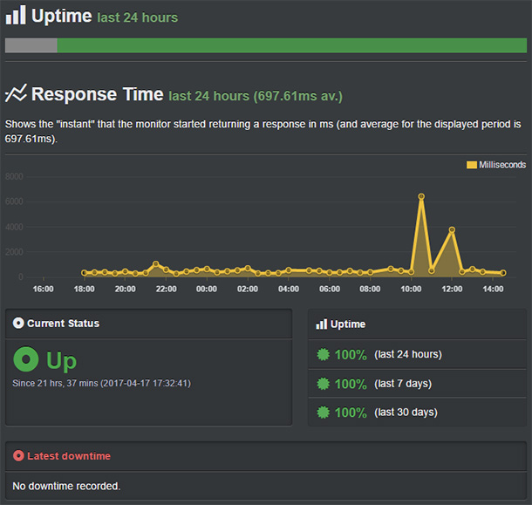Toggle the Milliseconds legend series label
Image resolution: width=532 pixels, height=505 pixels.
501,165
